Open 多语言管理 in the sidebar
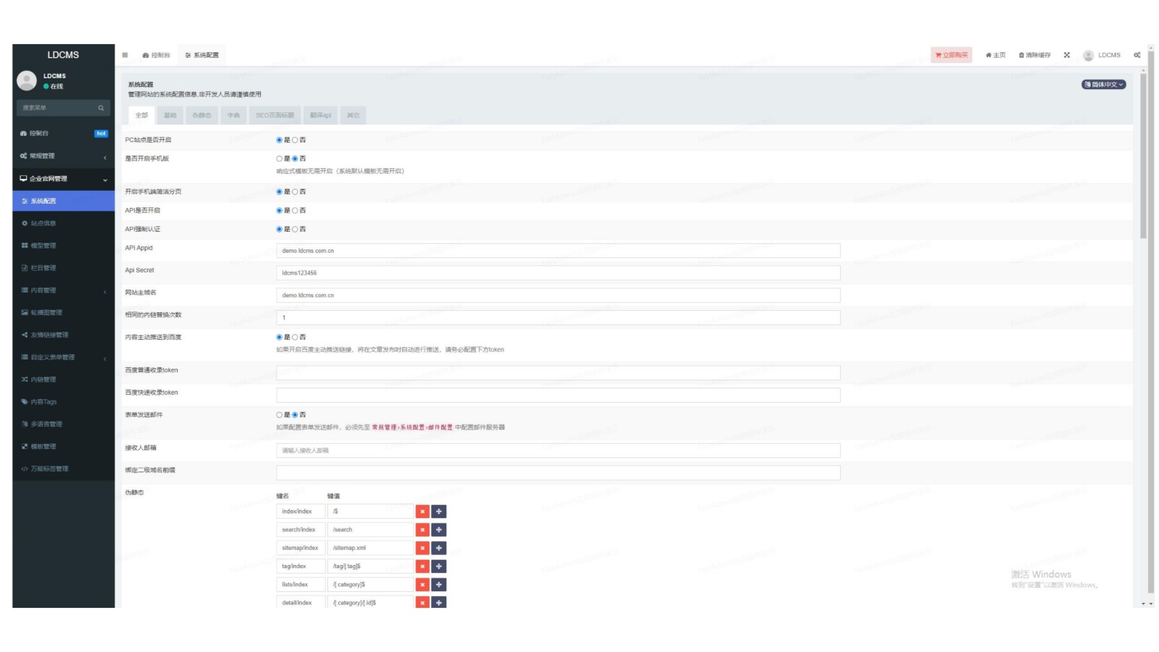 click(x=64, y=424)
